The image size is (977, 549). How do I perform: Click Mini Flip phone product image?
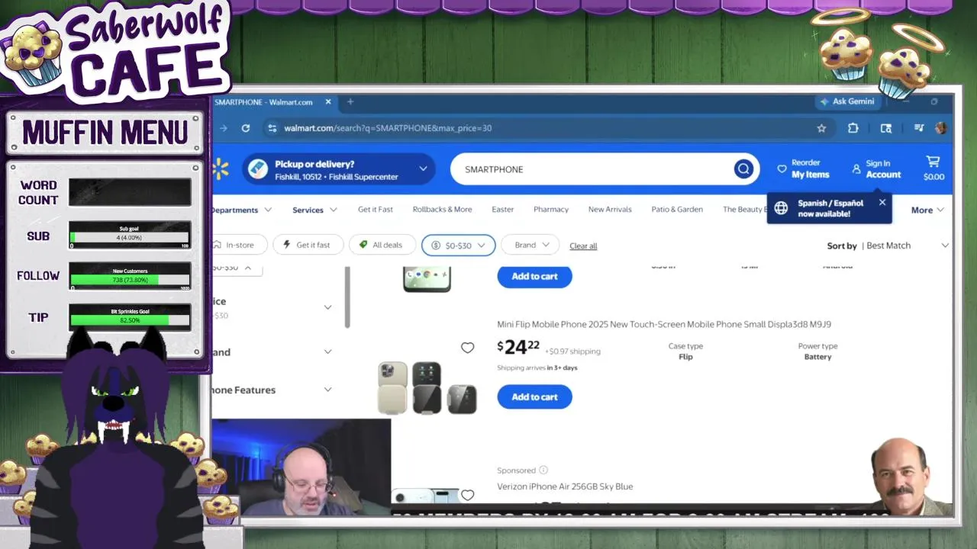(427, 387)
